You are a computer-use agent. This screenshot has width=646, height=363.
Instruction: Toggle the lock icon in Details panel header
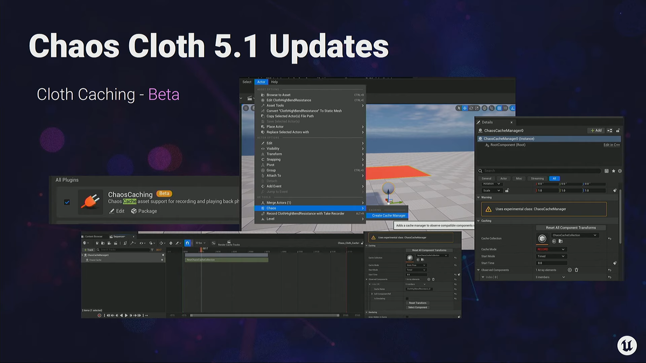pyautogui.click(x=617, y=130)
